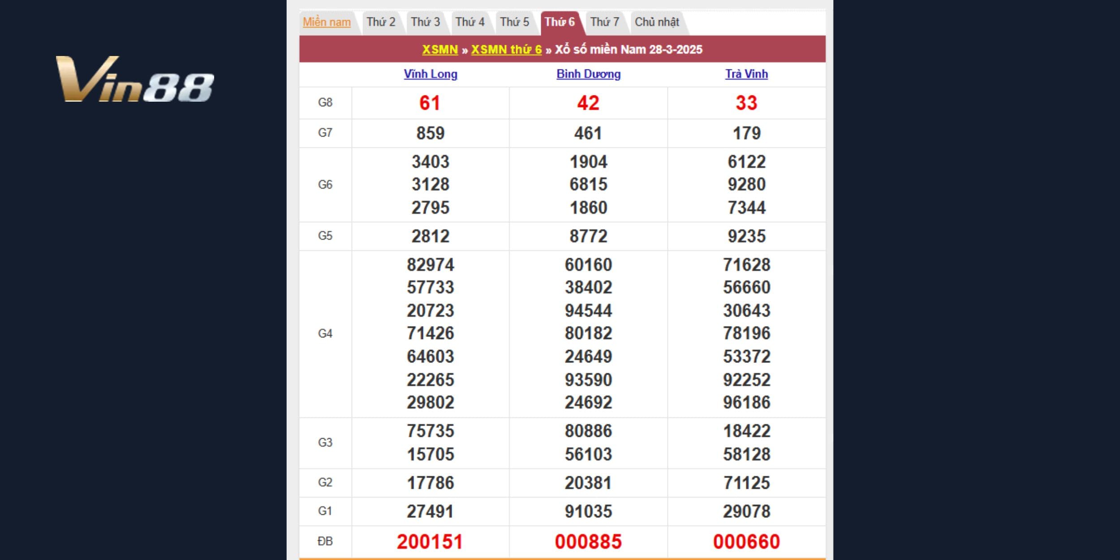Click G4 result 80182

[588, 334]
